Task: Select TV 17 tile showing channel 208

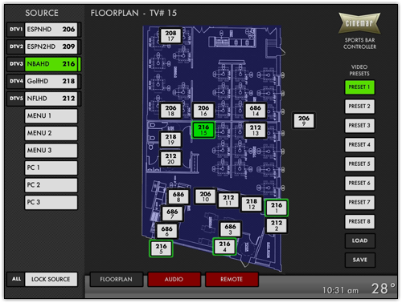Action: 170,35
